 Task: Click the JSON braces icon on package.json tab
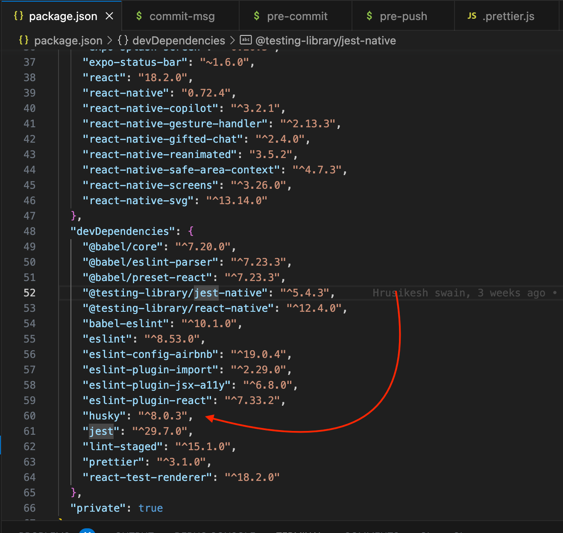point(19,16)
